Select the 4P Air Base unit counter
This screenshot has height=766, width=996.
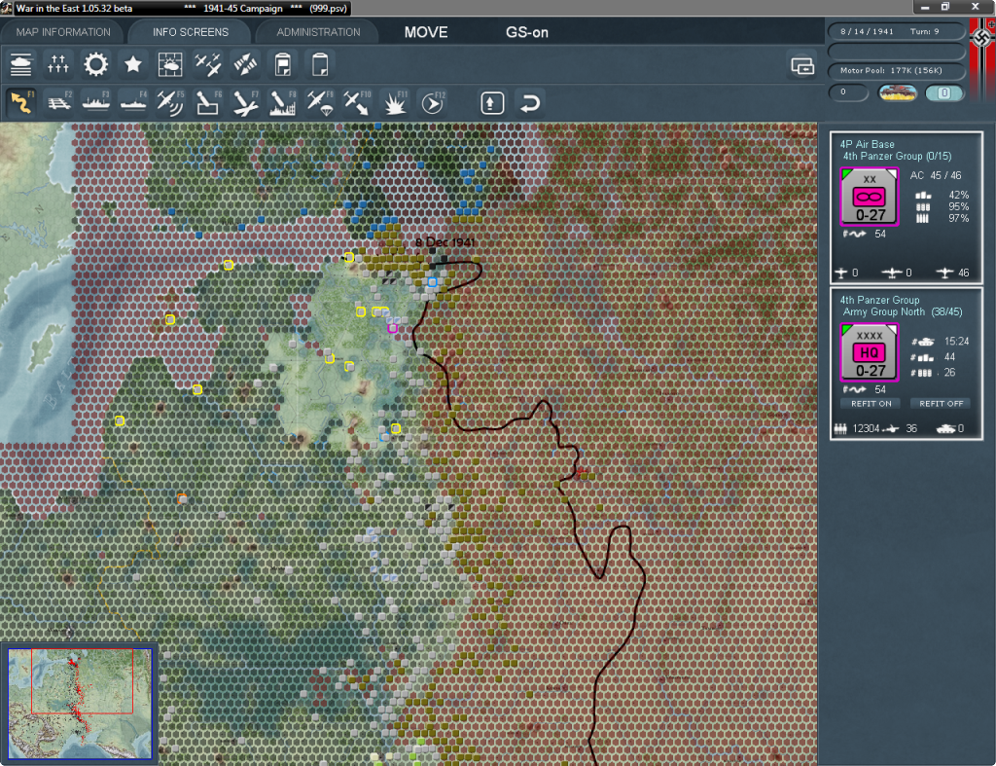pos(869,197)
